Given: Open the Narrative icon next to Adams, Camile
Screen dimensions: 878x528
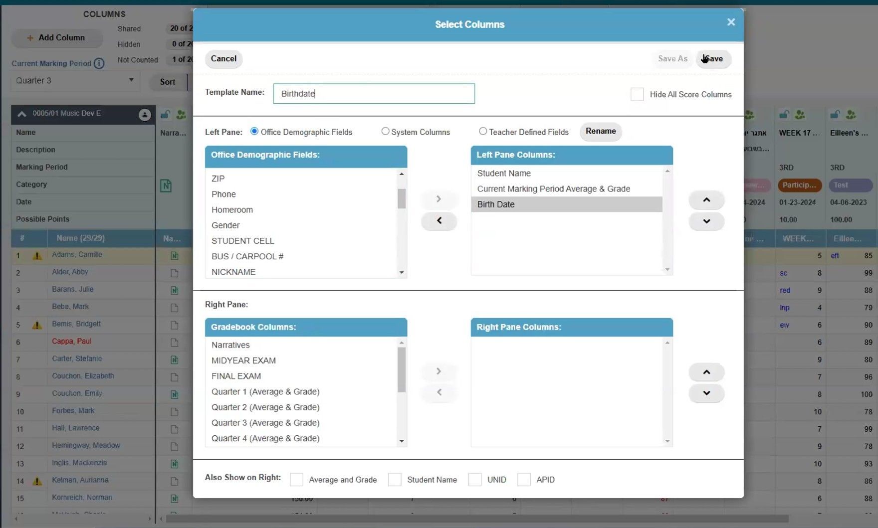Looking at the screenshot, I should [174, 255].
